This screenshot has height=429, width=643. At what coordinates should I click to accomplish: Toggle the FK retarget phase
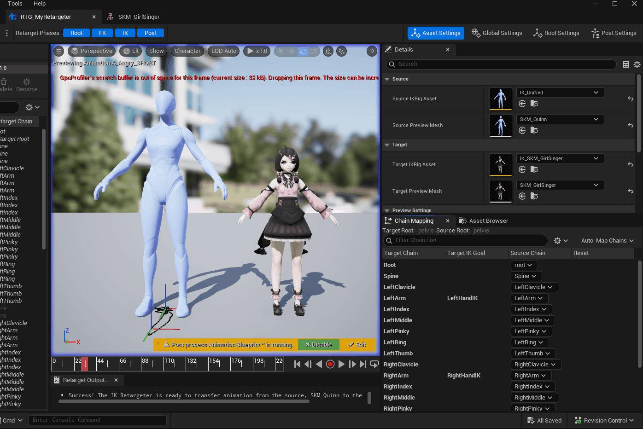click(102, 33)
